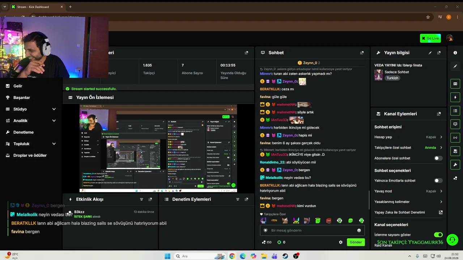Click the green headset support button
Image resolution: width=463 pixels, height=260 pixels.
click(452, 239)
